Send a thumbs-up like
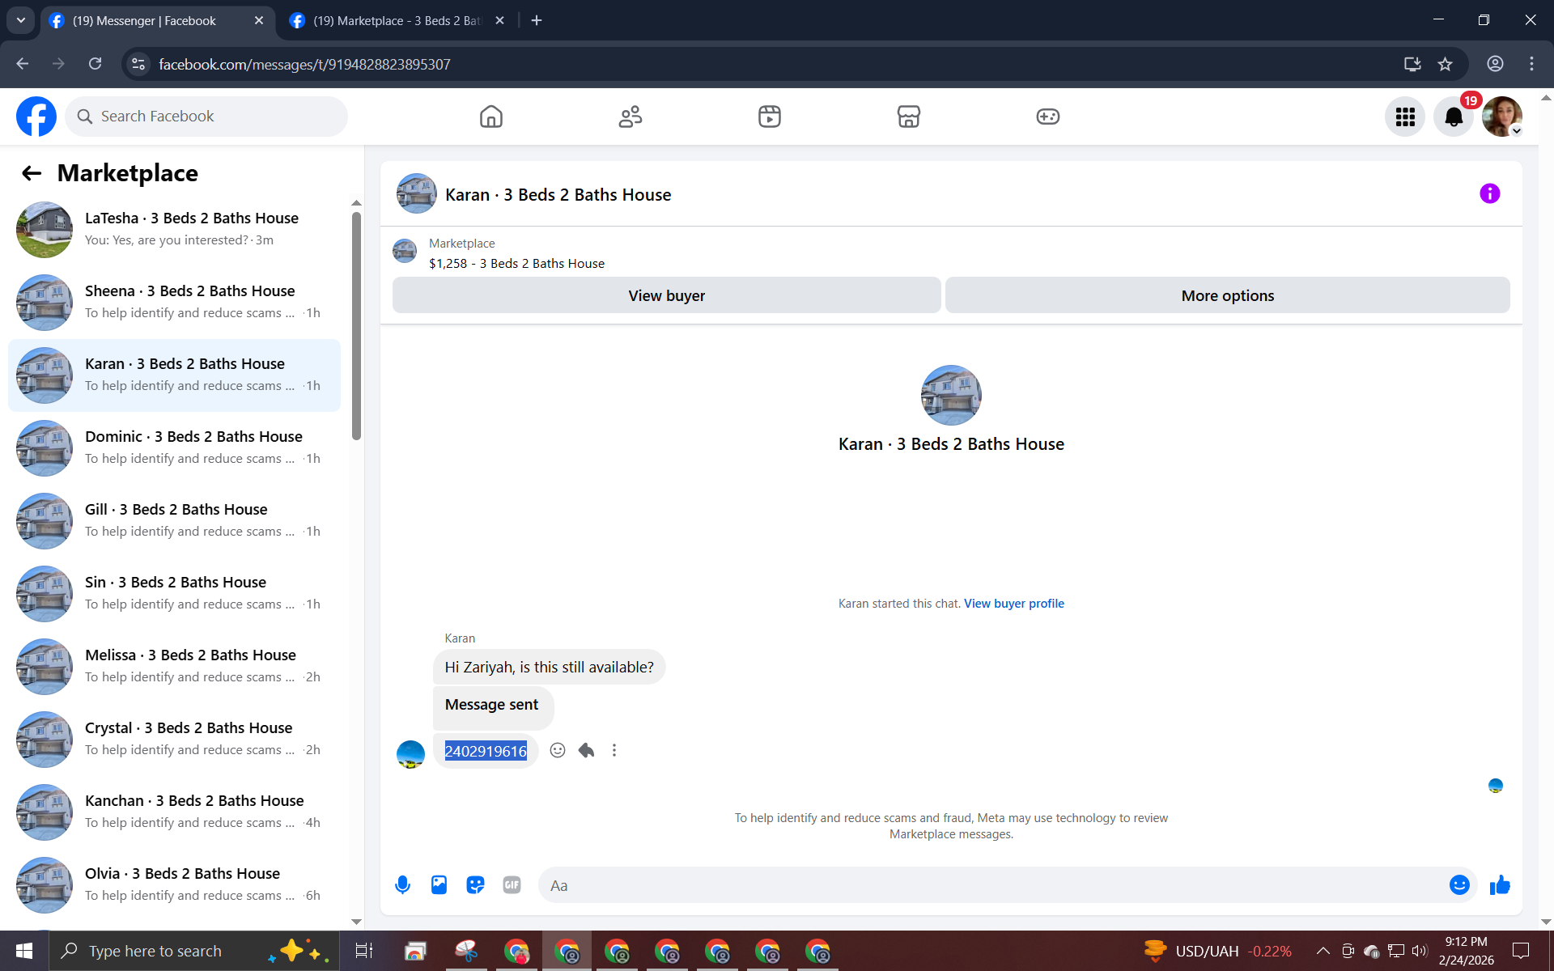This screenshot has height=971, width=1554. point(1500,884)
